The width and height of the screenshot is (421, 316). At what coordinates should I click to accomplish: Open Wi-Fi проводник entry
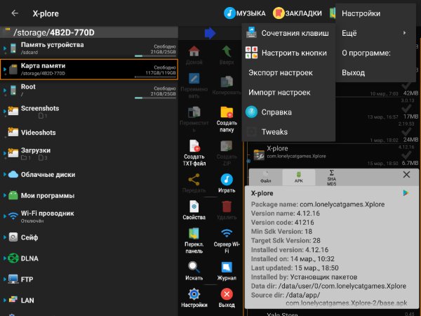coord(89,216)
